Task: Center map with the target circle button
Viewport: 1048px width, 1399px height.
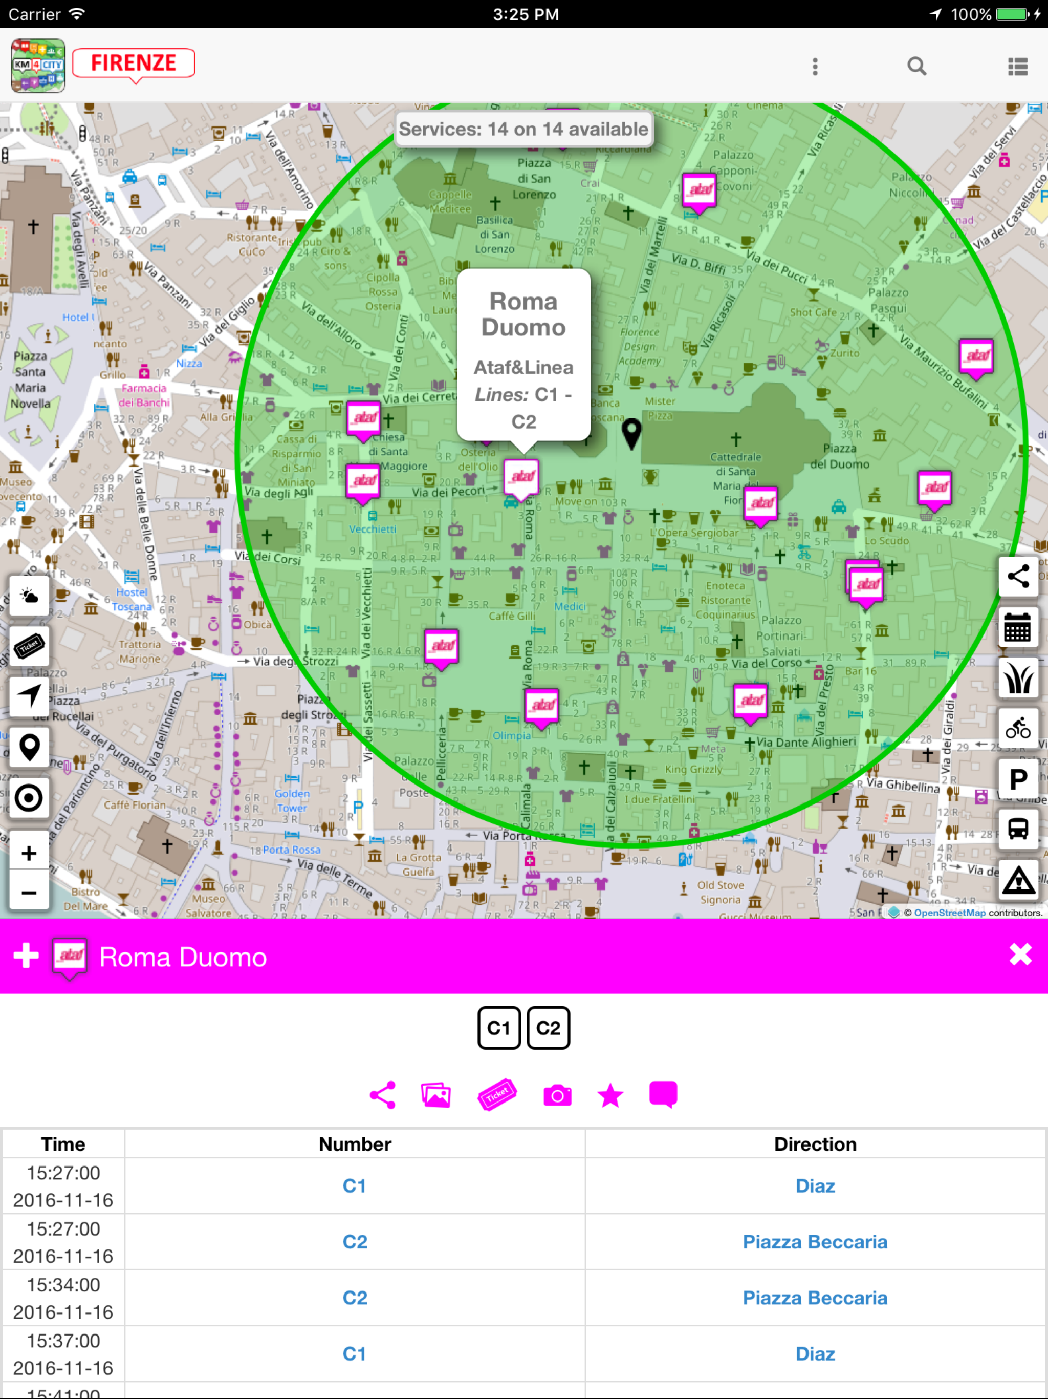Action: click(29, 797)
